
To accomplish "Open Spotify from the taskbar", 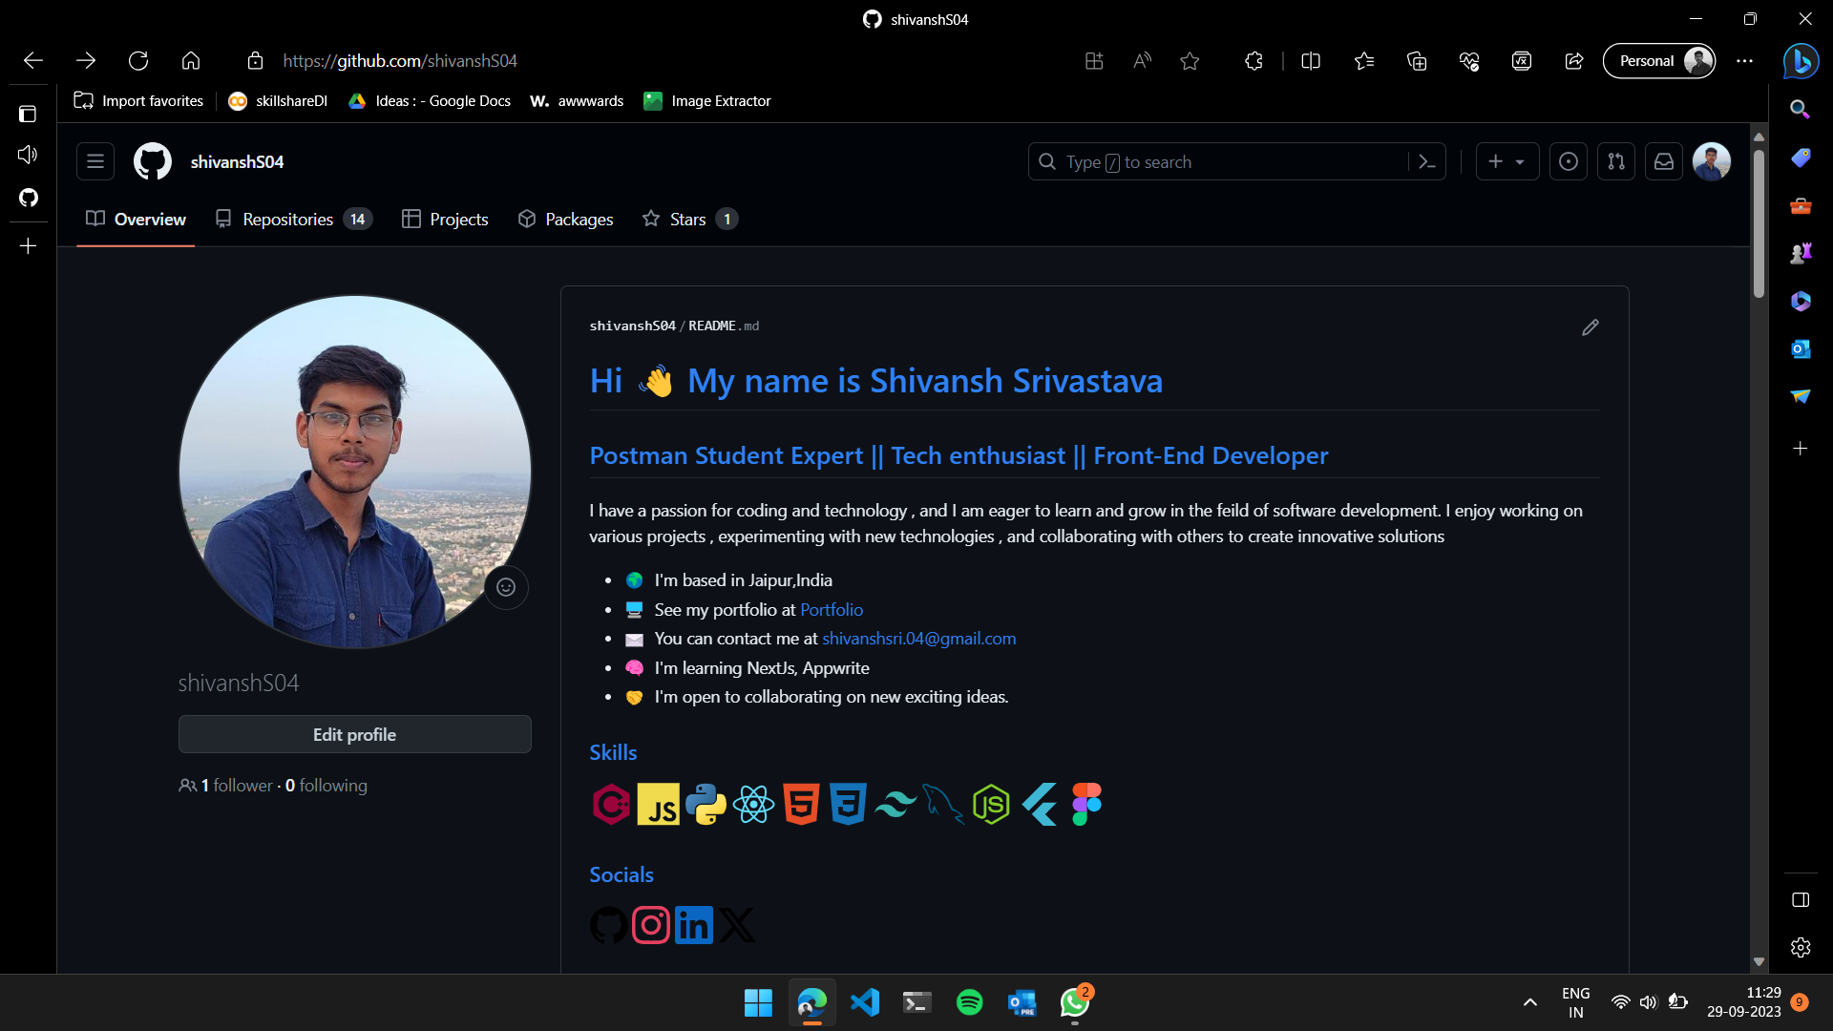I will click(969, 1002).
